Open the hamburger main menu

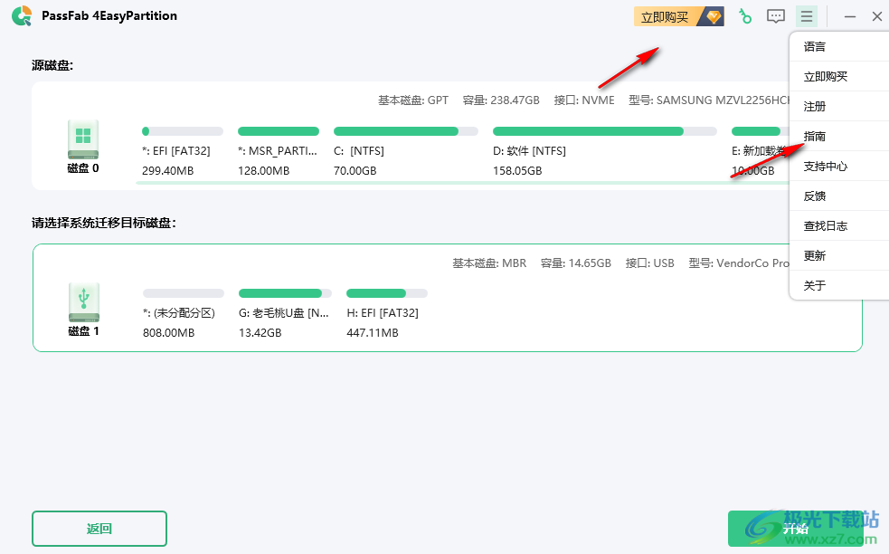(807, 15)
